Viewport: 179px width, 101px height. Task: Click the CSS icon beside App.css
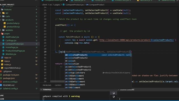[2, 58]
